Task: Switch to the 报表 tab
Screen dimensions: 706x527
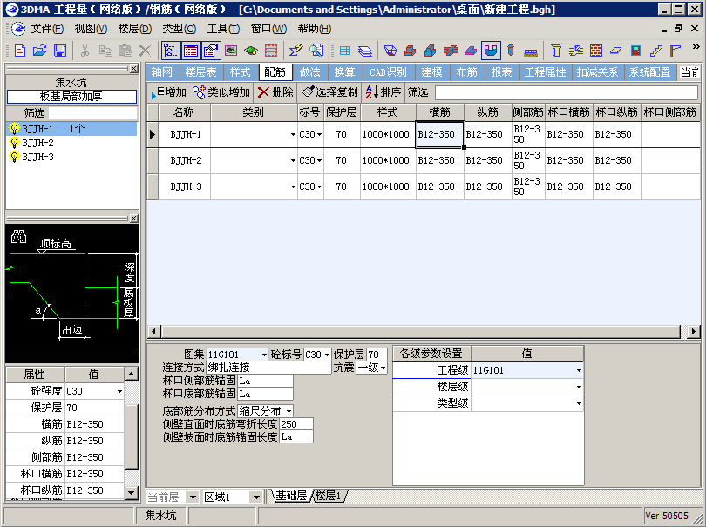Action: coord(501,72)
